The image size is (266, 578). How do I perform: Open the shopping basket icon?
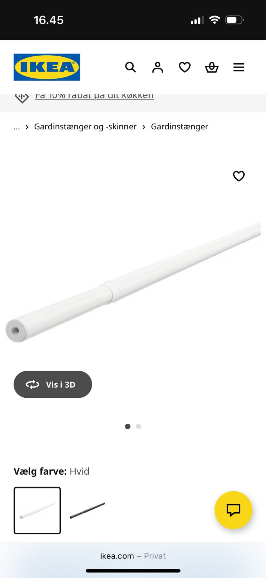click(212, 67)
